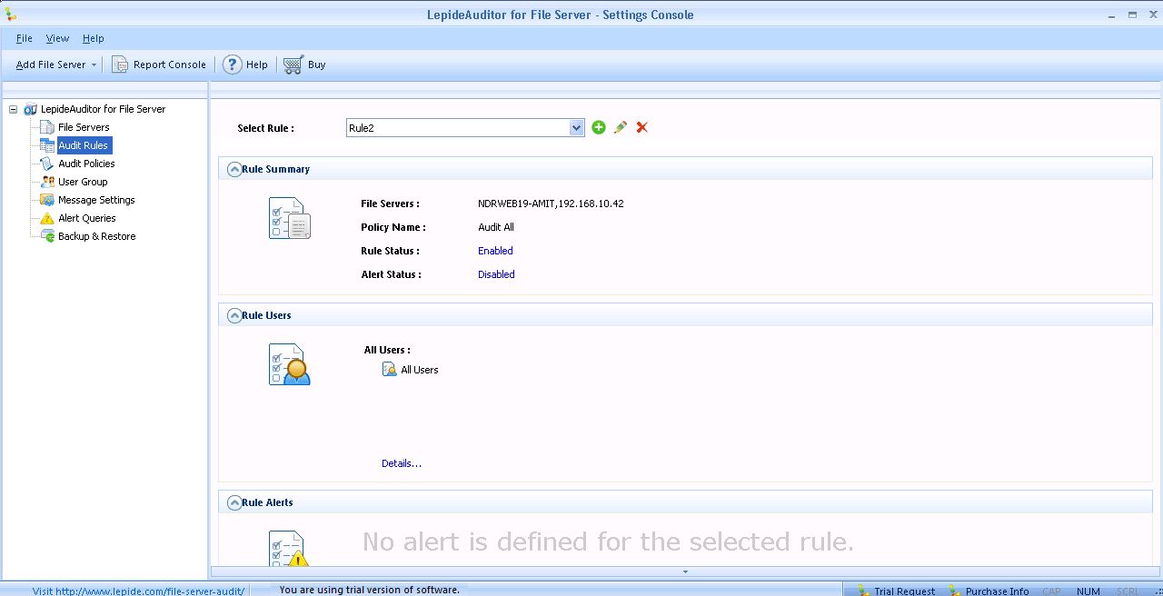Select File Servers in the tree

pos(84,127)
